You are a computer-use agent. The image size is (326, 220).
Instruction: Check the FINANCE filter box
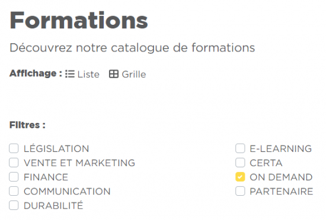[14, 177]
